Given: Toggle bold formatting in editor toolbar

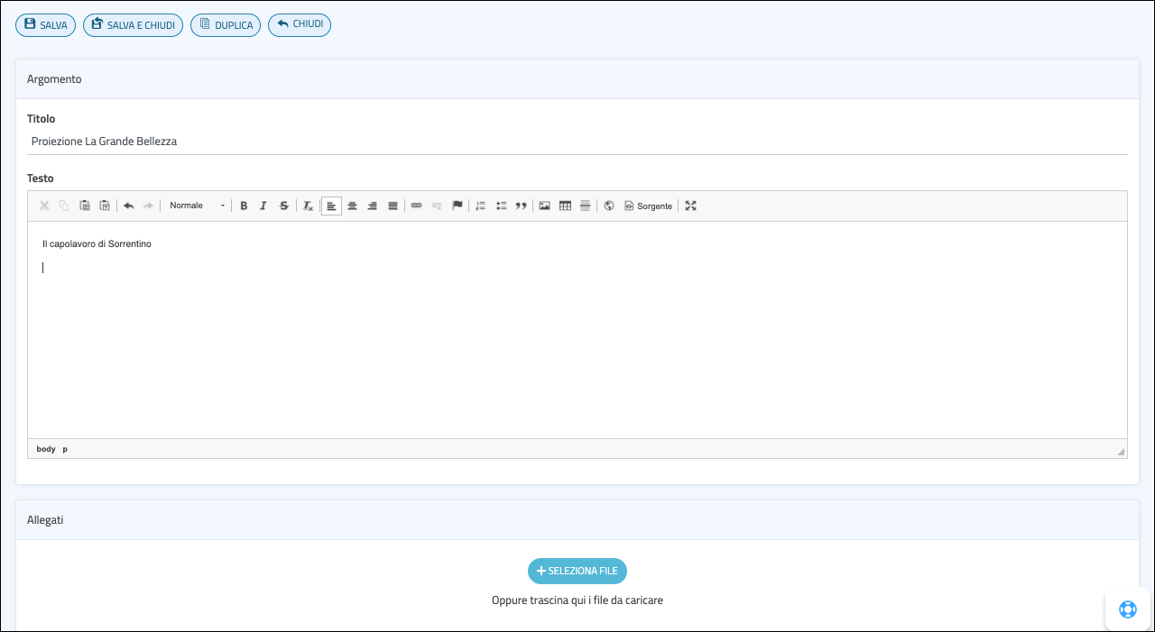Looking at the screenshot, I should point(244,206).
